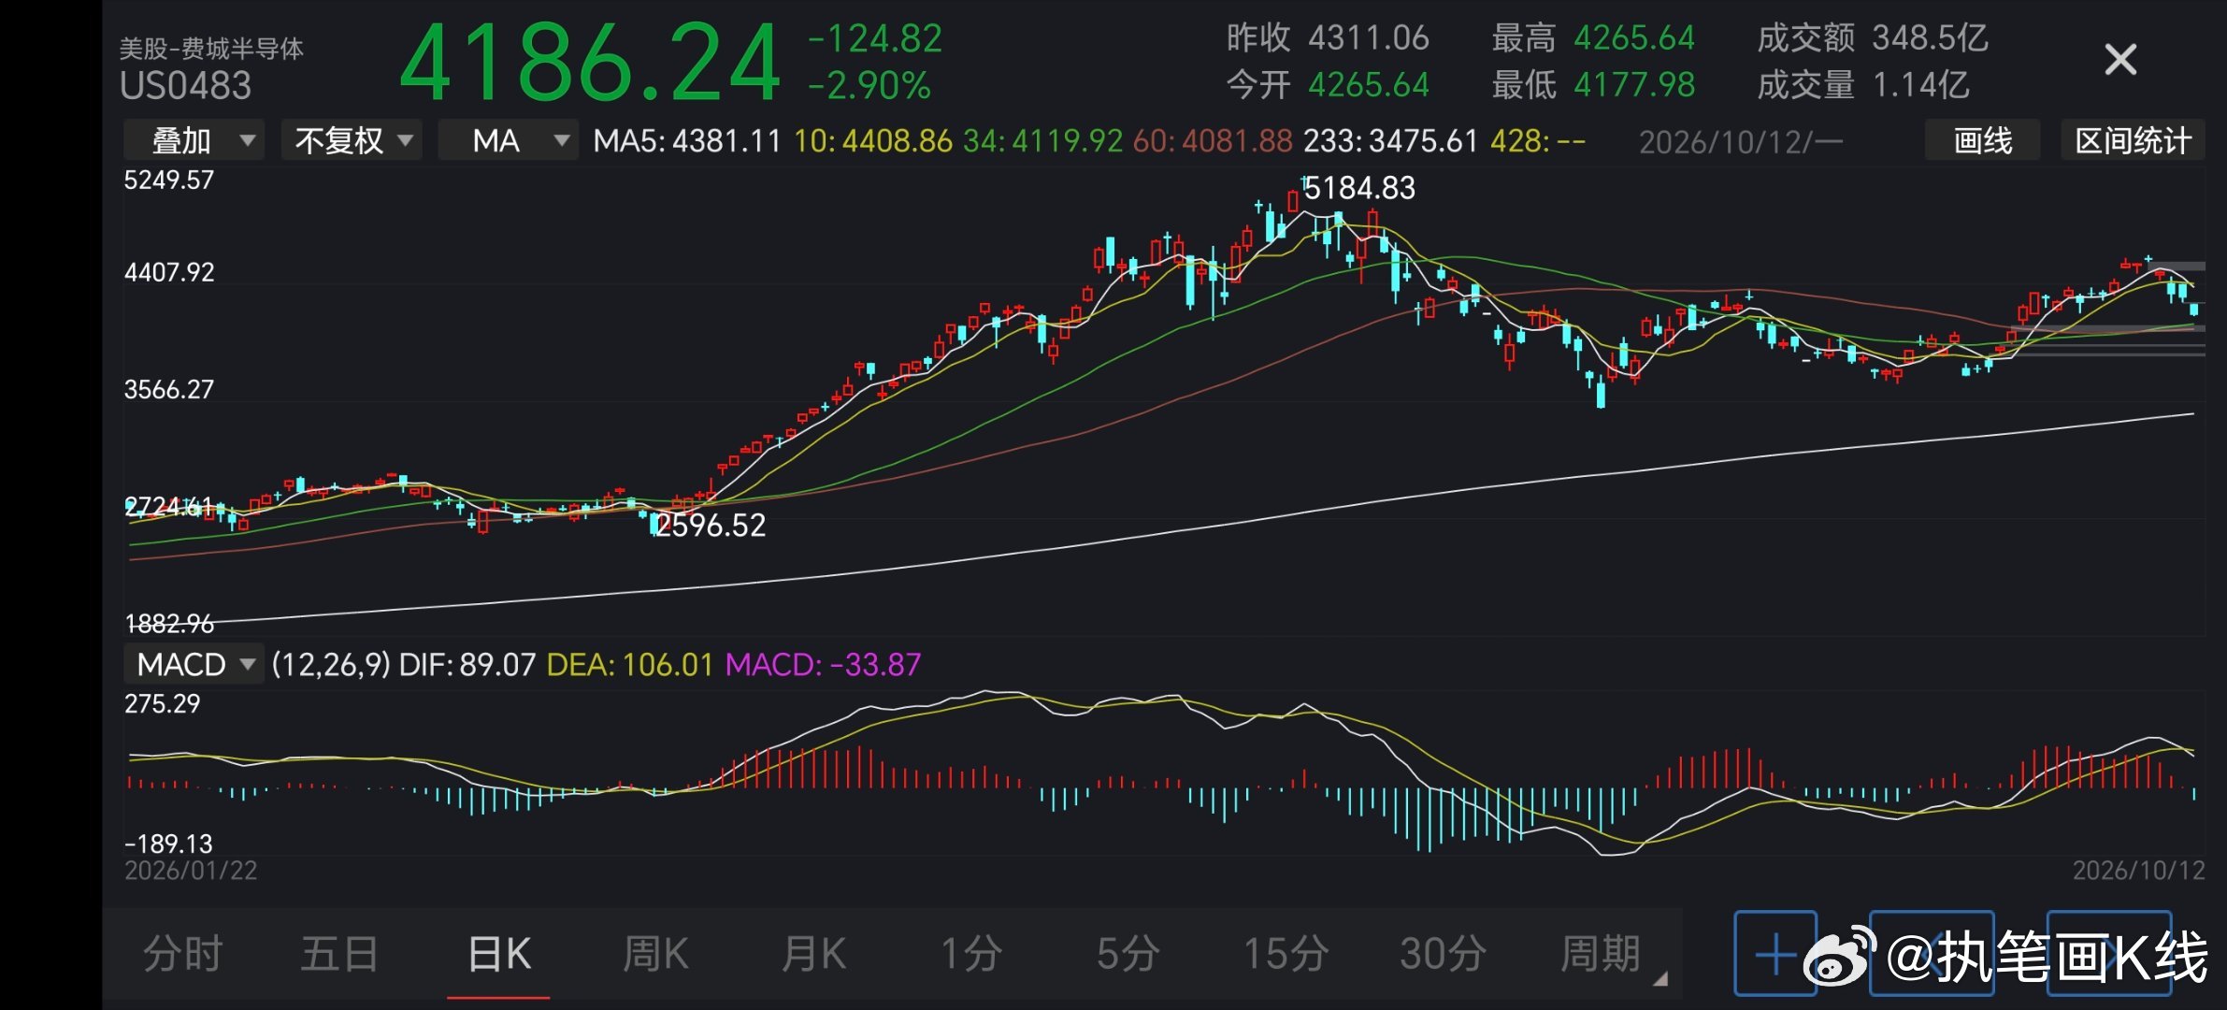The width and height of the screenshot is (2227, 1010).
Task: Click the 画线 draw-line button
Action: point(1983,140)
